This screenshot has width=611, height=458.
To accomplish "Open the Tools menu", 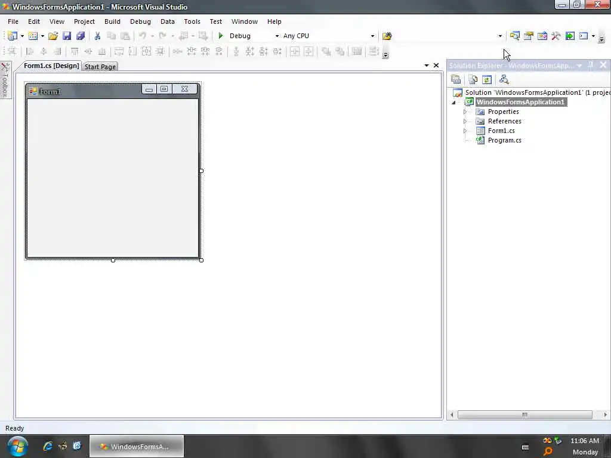I will tap(192, 21).
